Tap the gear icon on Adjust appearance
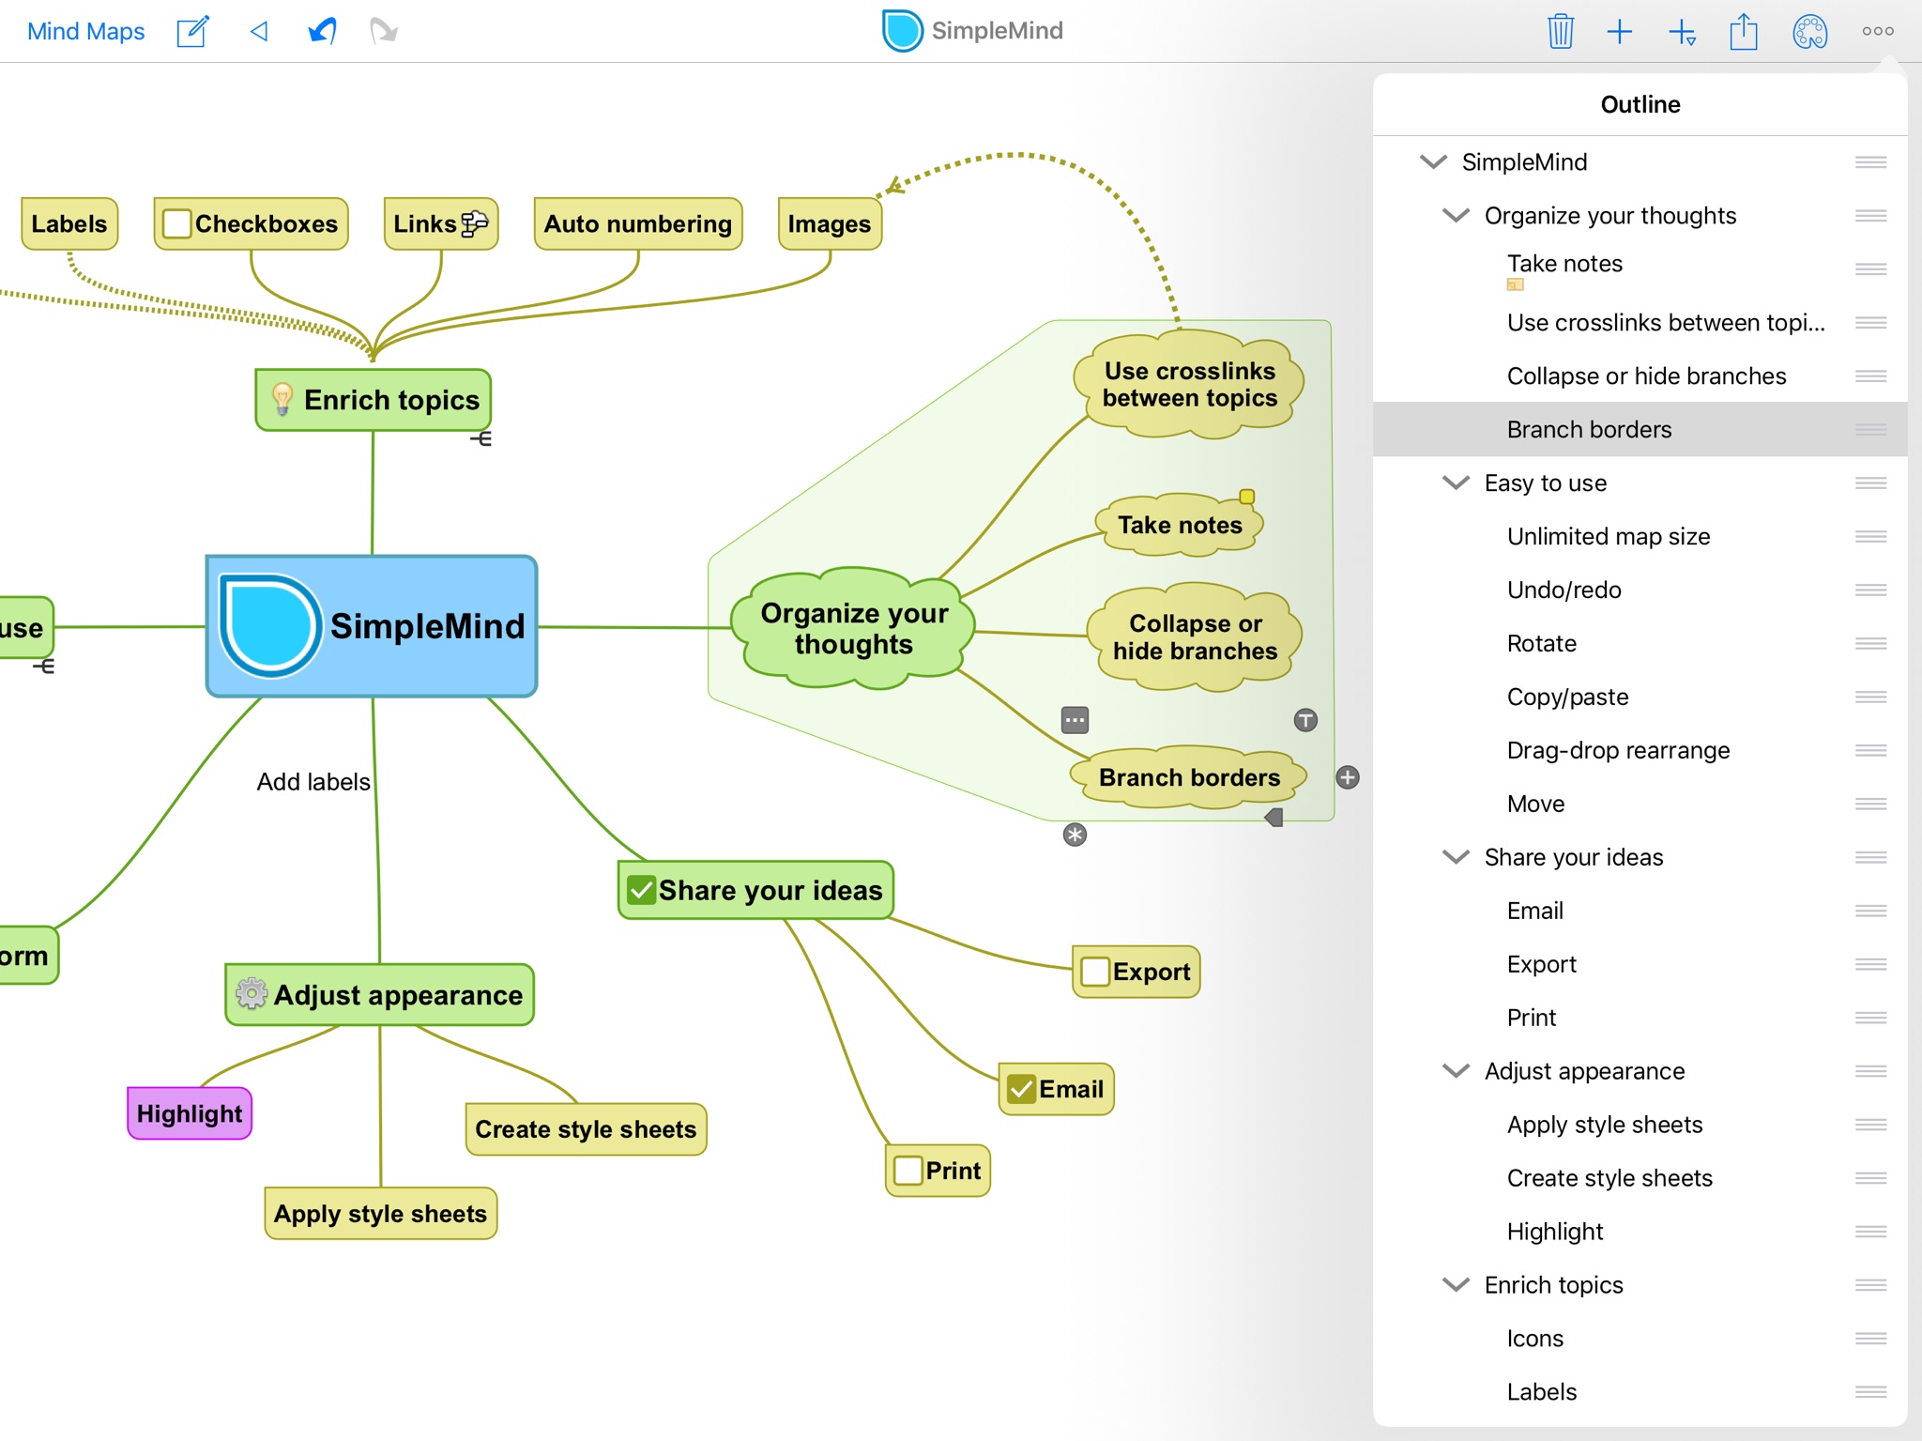Image resolution: width=1922 pixels, height=1441 pixels. (x=251, y=993)
